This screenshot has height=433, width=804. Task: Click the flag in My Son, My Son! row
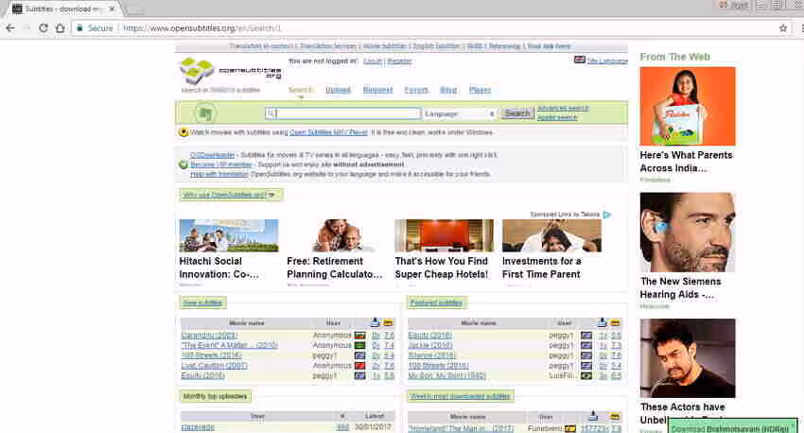(586, 375)
